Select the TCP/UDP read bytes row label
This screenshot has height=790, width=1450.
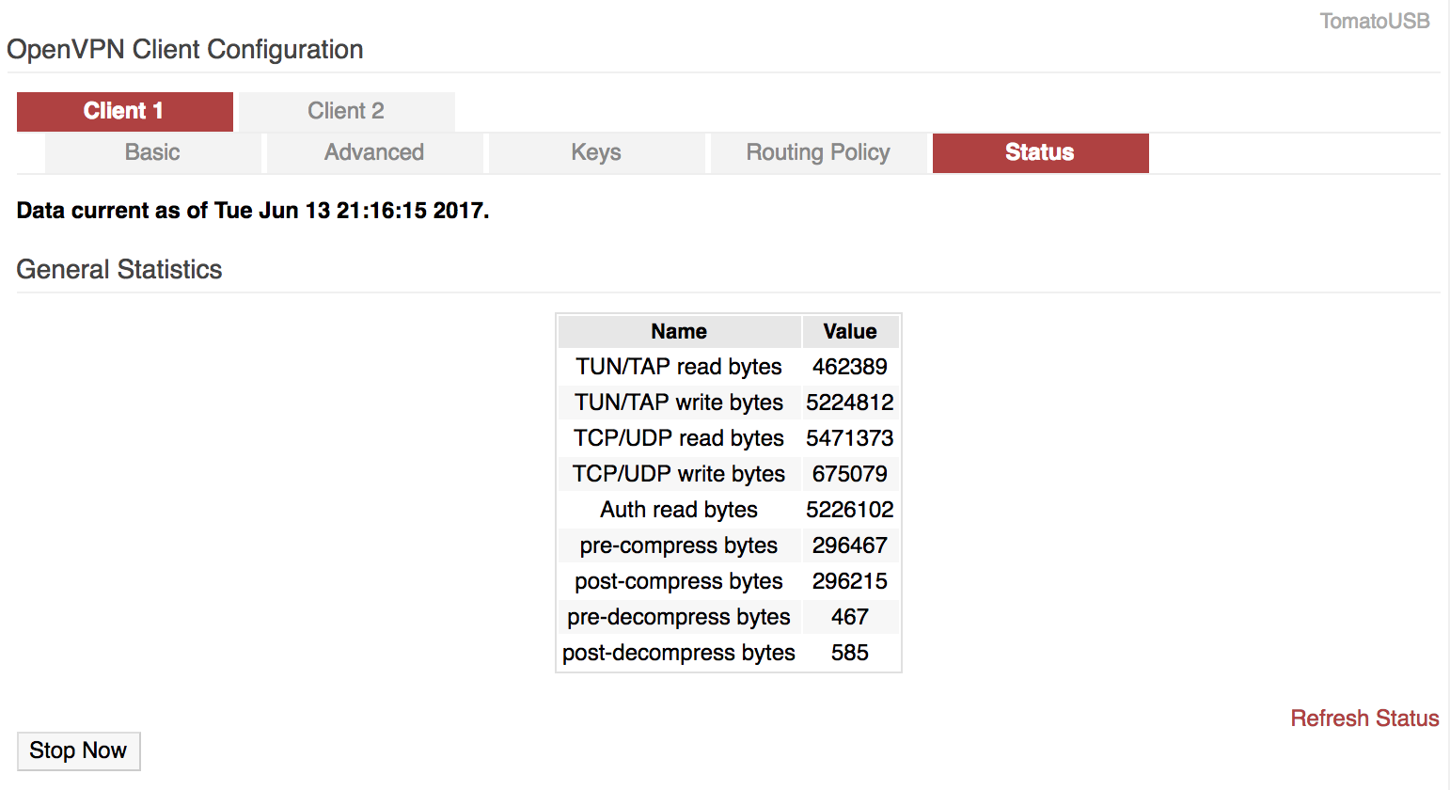click(x=679, y=438)
